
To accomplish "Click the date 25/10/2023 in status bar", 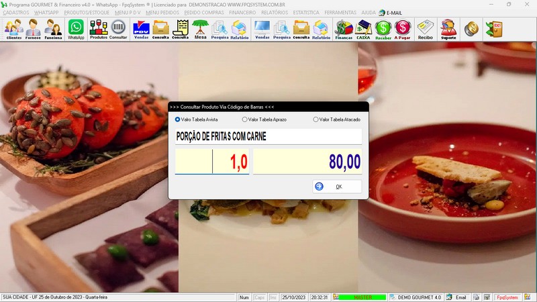I will pyautogui.click(x=293, y=297).
